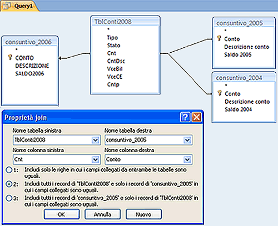
Task: Select the SALDO2006 field
Action: point(29,73)
